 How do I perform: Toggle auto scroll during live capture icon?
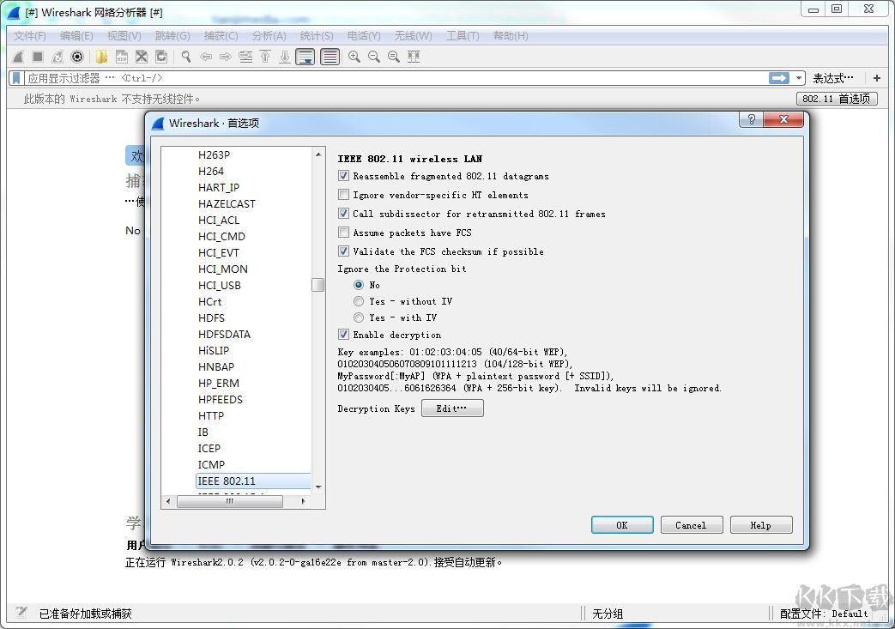coord(305,57)
